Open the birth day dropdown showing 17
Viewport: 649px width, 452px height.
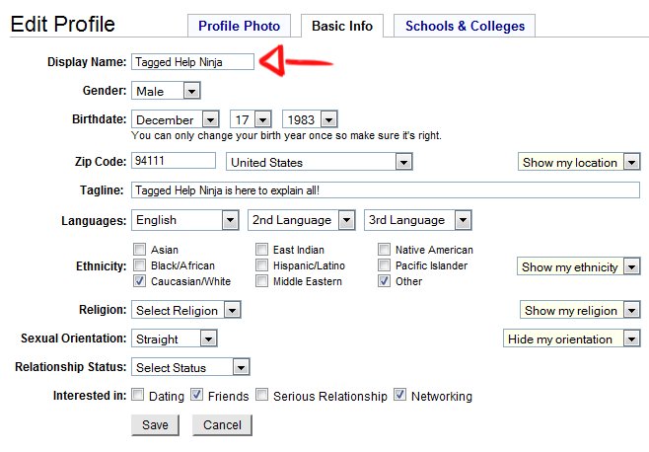(x=251, y=119)
